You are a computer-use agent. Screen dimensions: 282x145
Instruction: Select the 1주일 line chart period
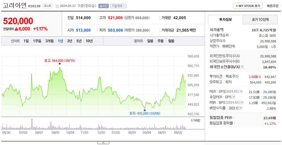coord(37,41)
